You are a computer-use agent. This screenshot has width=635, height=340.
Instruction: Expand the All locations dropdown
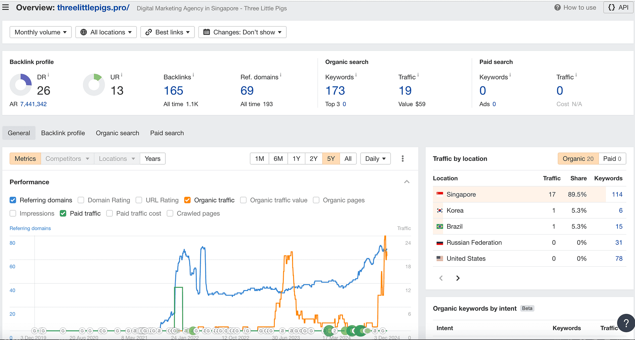point(106,32)
